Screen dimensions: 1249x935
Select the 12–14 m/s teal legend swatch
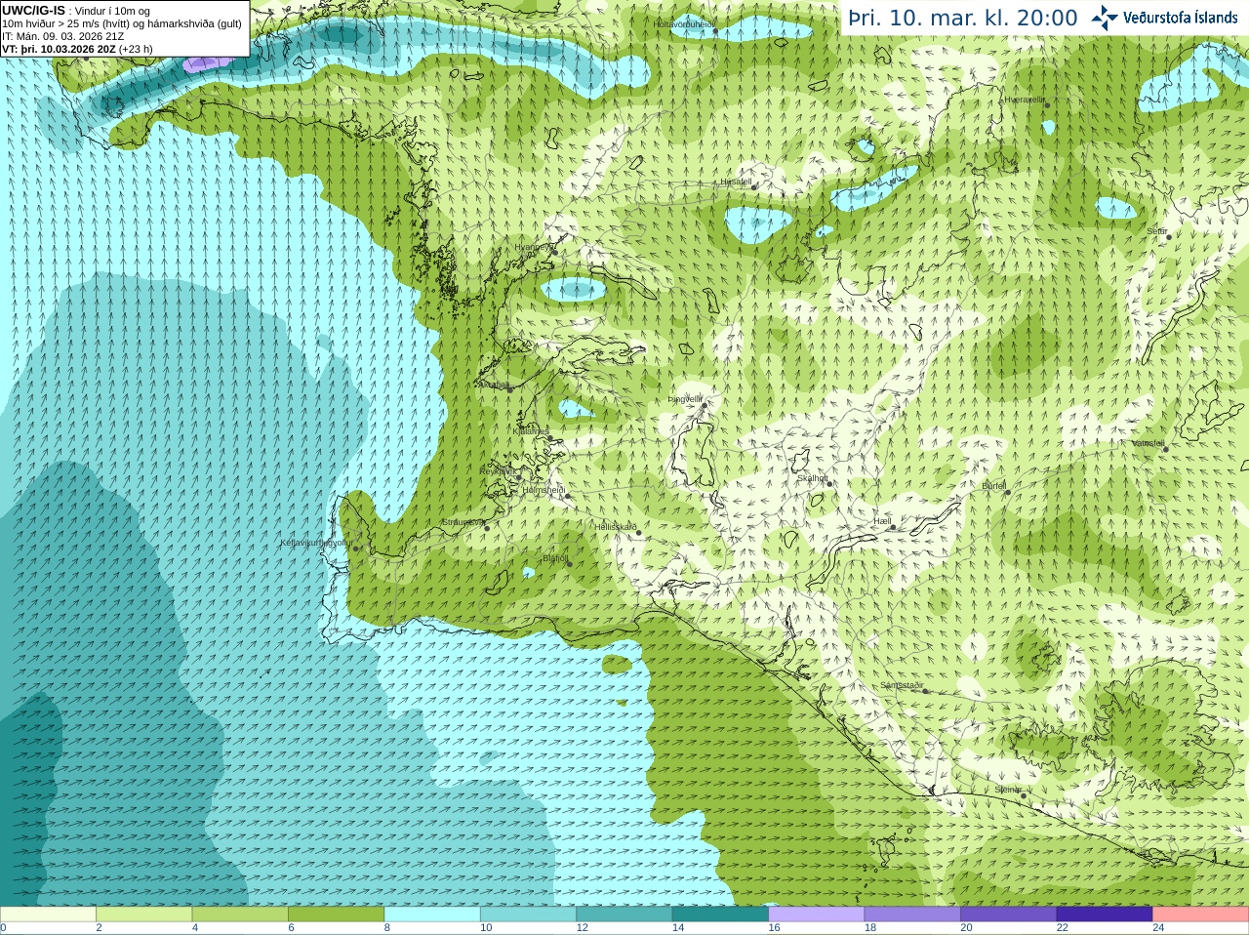[624, 915]
